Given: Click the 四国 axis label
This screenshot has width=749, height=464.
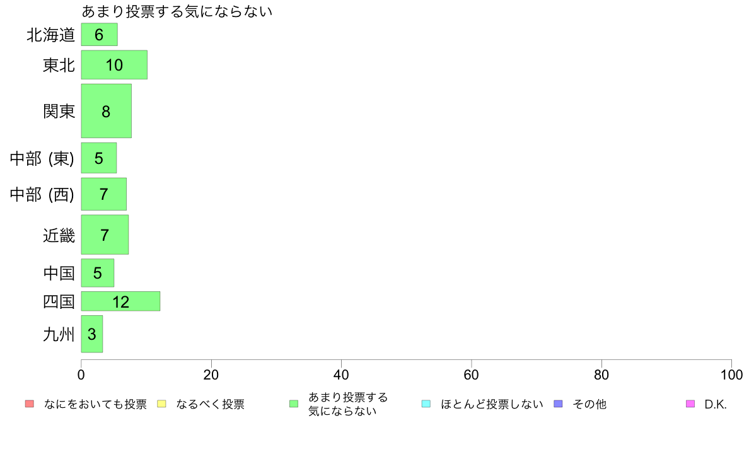Looking at the screenshot, I should [x=59, y=301].
